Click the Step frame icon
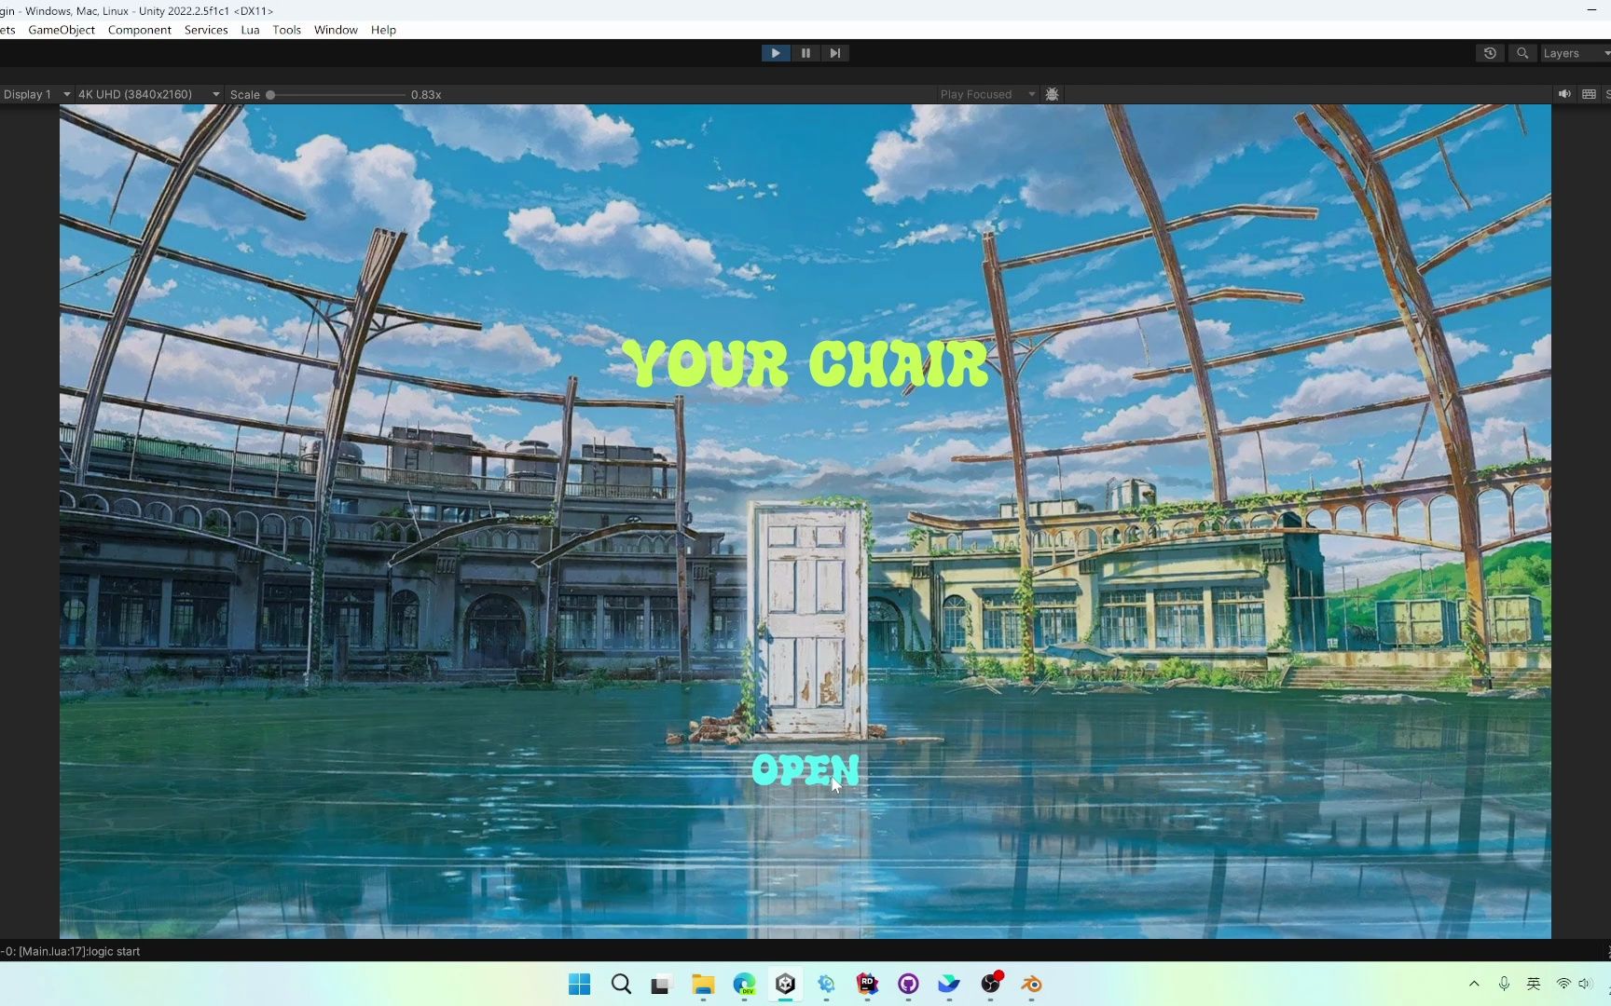 click(x=834, y=53)
